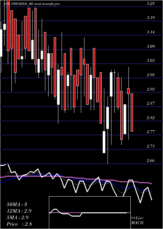Click the 2.71 price axis label
163x229 pixels.
click(151, 146)
